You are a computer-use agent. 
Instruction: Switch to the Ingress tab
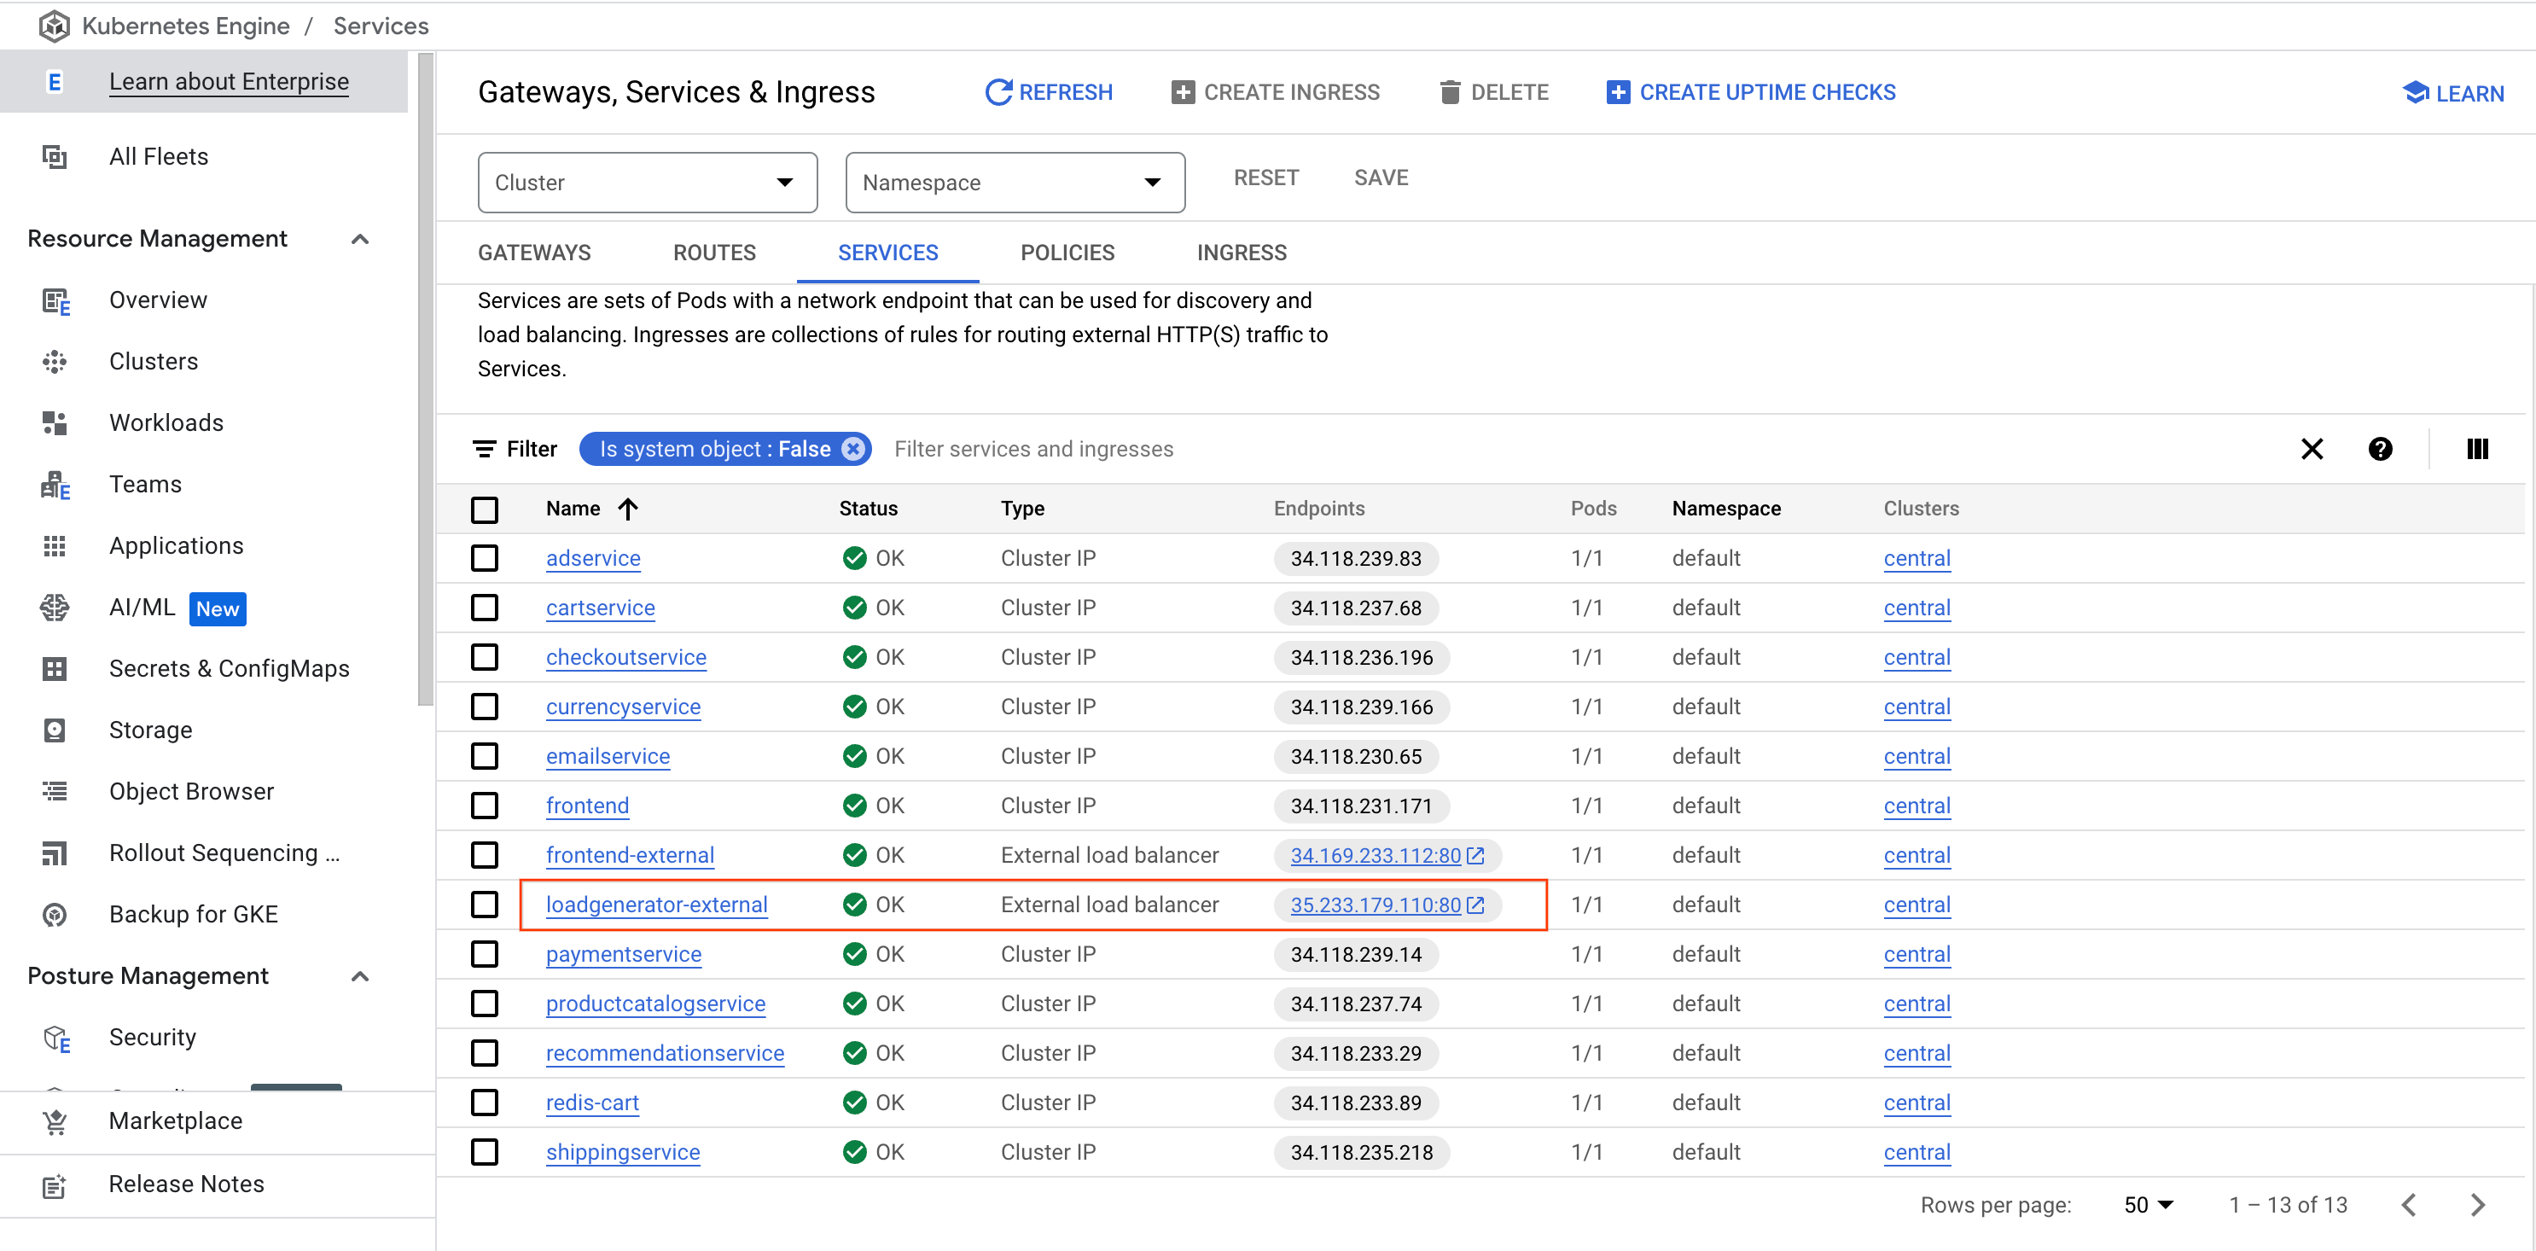pos(1242,253)
